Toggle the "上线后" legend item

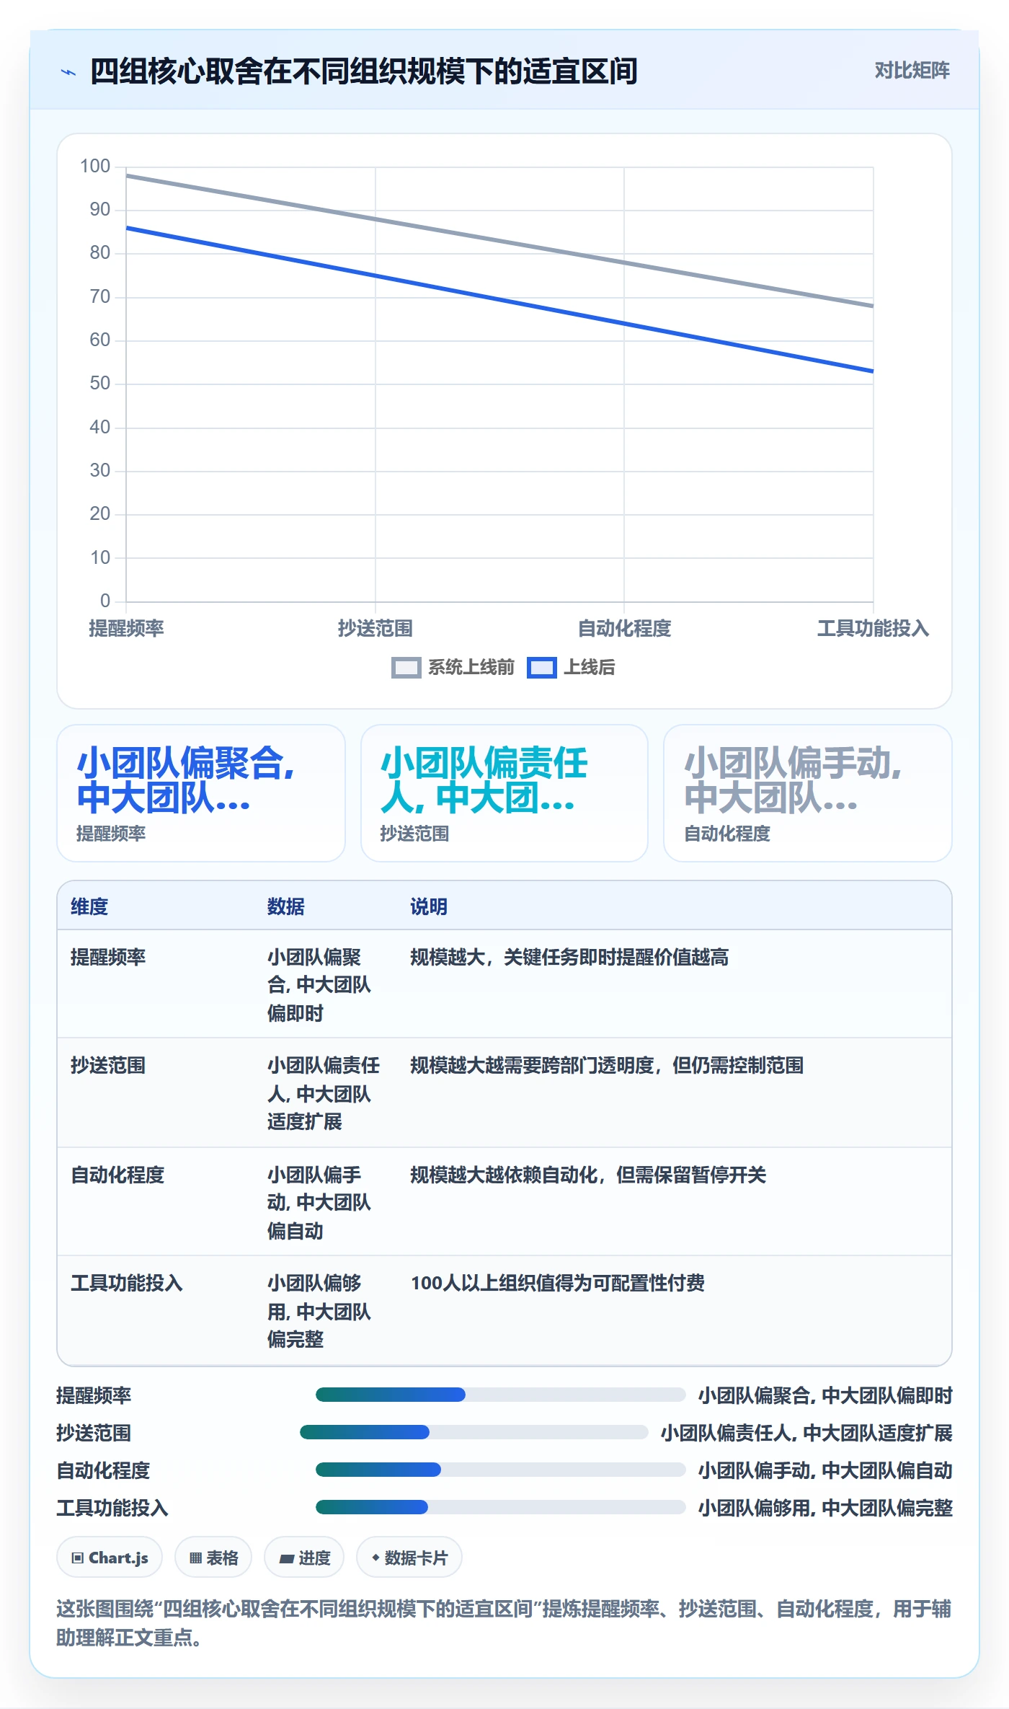click(x=571, y=668)
